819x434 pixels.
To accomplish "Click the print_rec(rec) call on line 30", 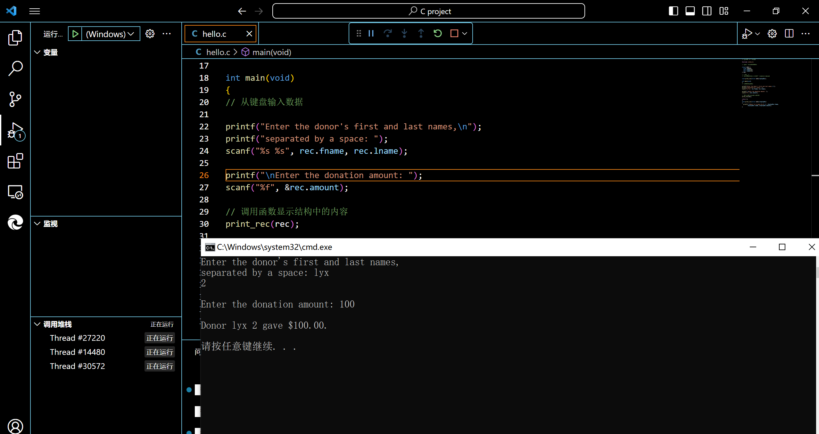I will (x=262, y=224).
